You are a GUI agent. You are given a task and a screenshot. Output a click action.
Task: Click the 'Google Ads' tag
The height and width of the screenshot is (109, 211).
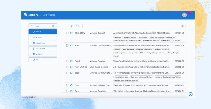pos(133,53)
